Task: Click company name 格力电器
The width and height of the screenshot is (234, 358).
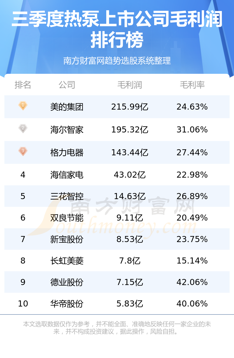Action: click(x=67, y=153)
